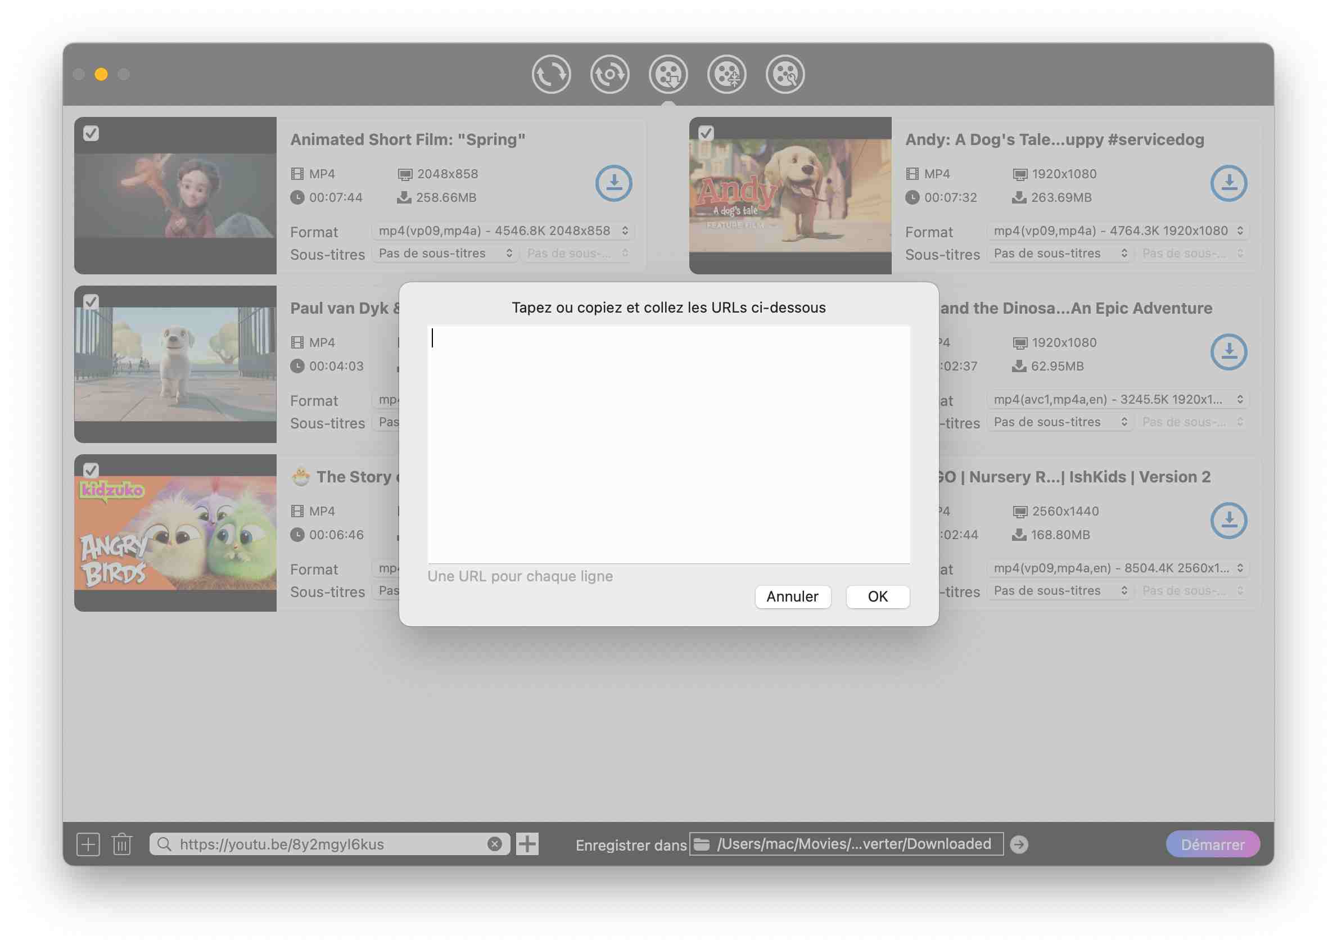The image size is (1337, 949).
Task: Open first subtitles dropdown for Spring video
Action: point(445,253)
